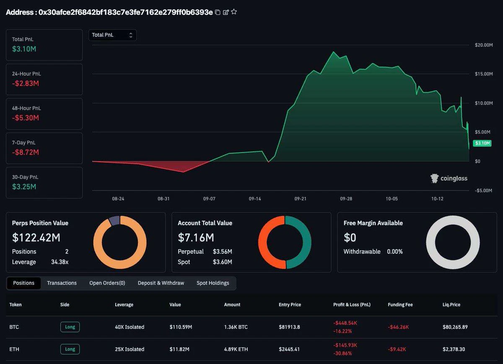The height and width of the screenshot is (364, 503).
Task: Click the Entry Price column header
Action: [290, 305]
